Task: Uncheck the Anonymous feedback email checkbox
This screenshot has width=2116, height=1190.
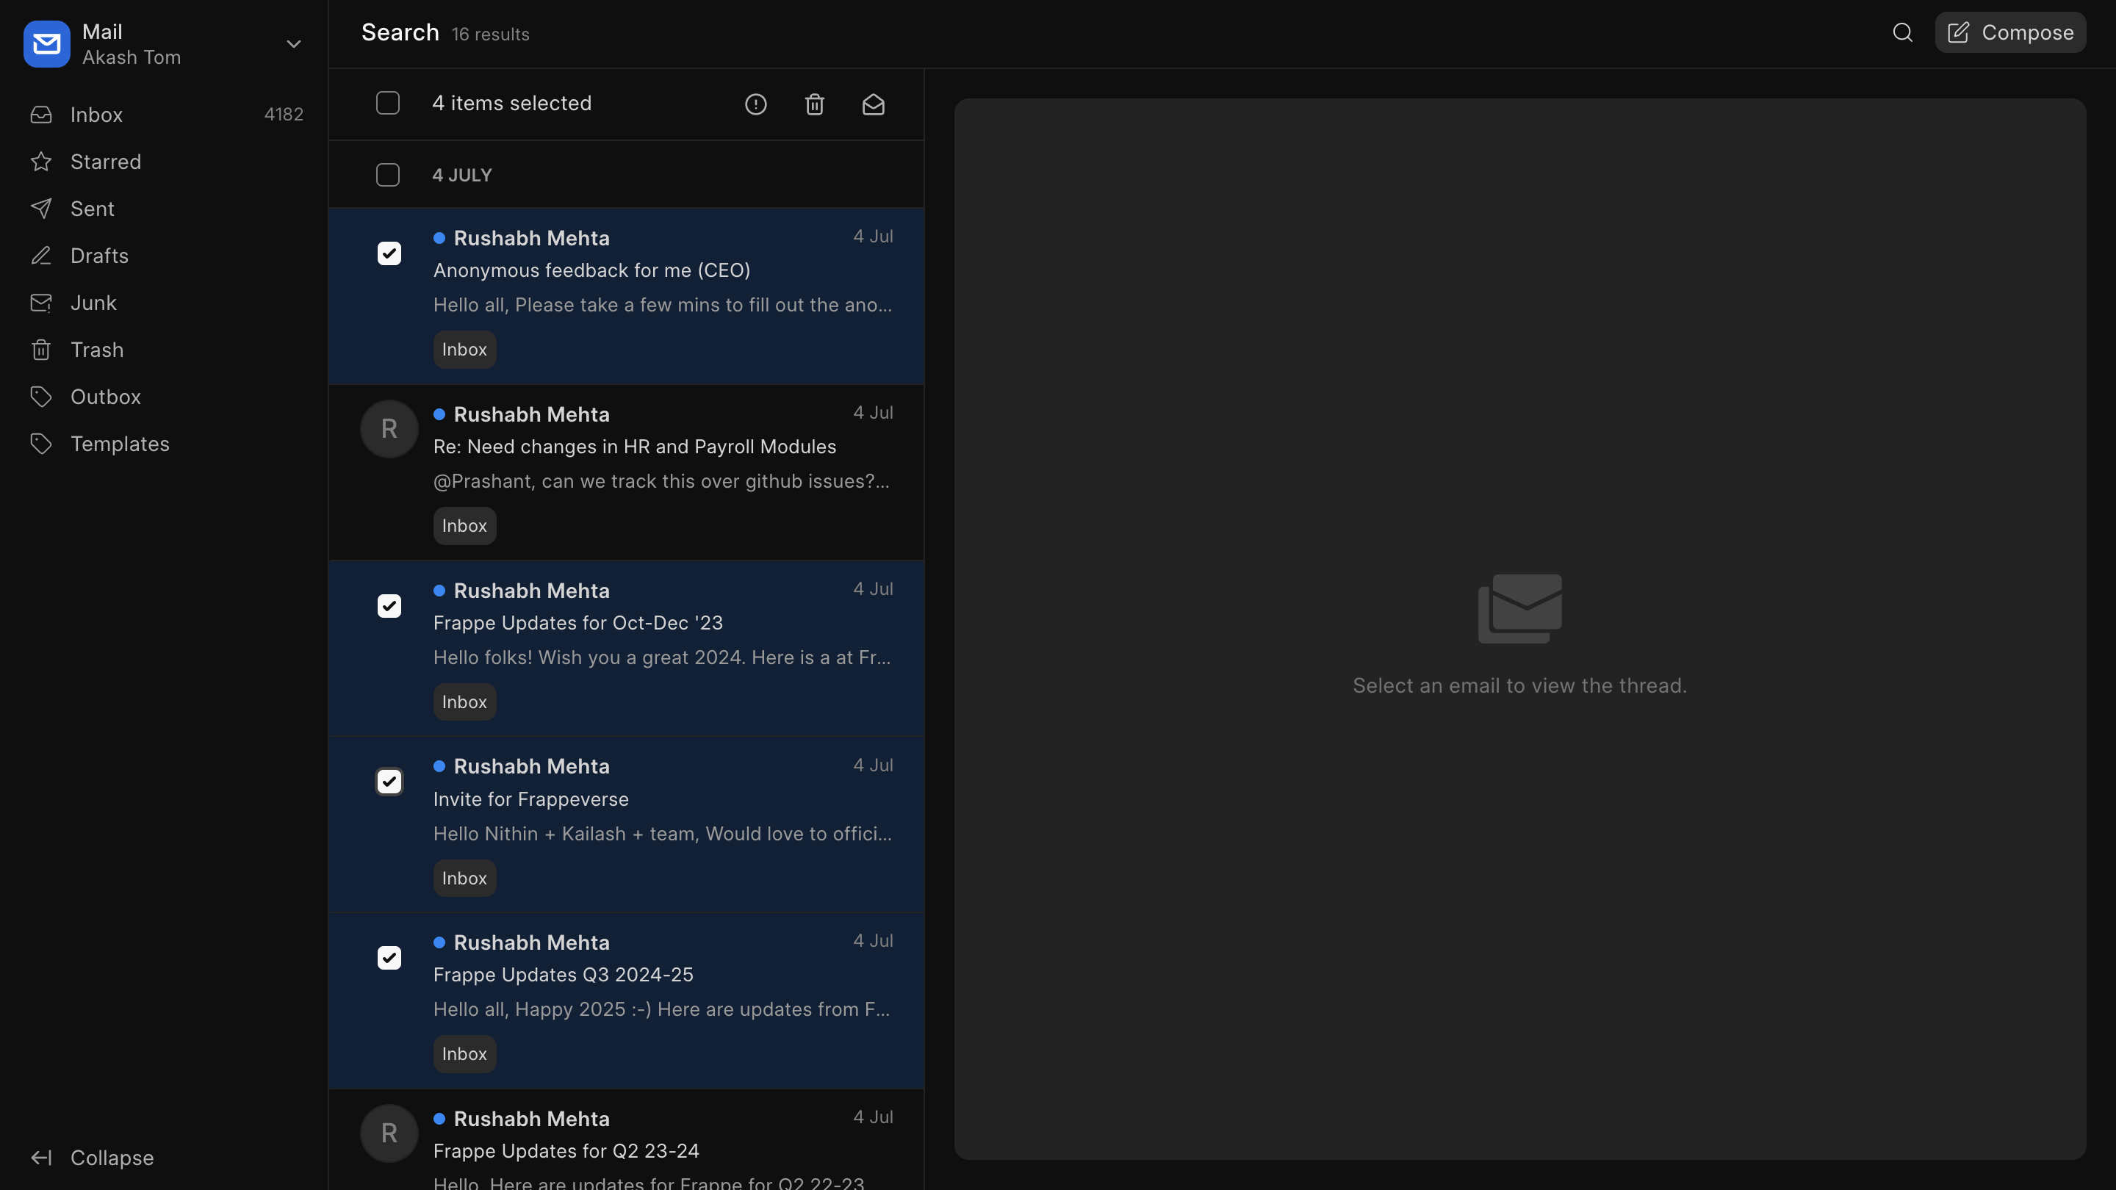Action: [389, 253]
